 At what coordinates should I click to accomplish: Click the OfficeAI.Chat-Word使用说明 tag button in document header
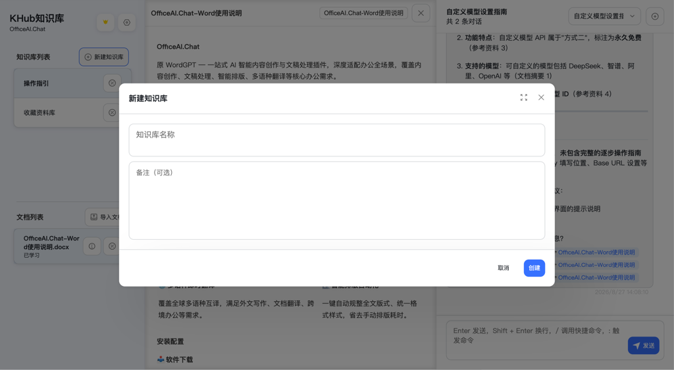(x=363, y=13)
